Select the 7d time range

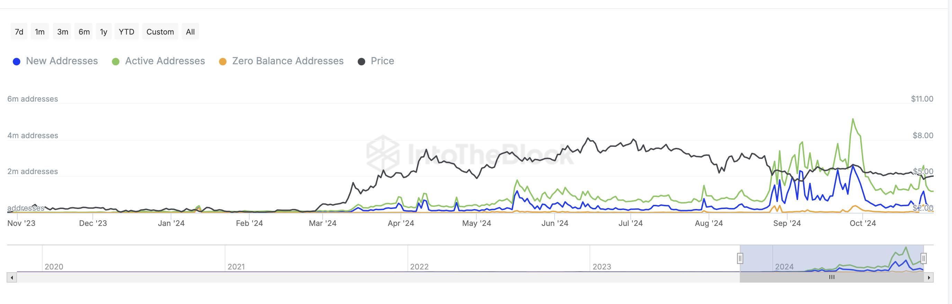(x=19, y=32)
